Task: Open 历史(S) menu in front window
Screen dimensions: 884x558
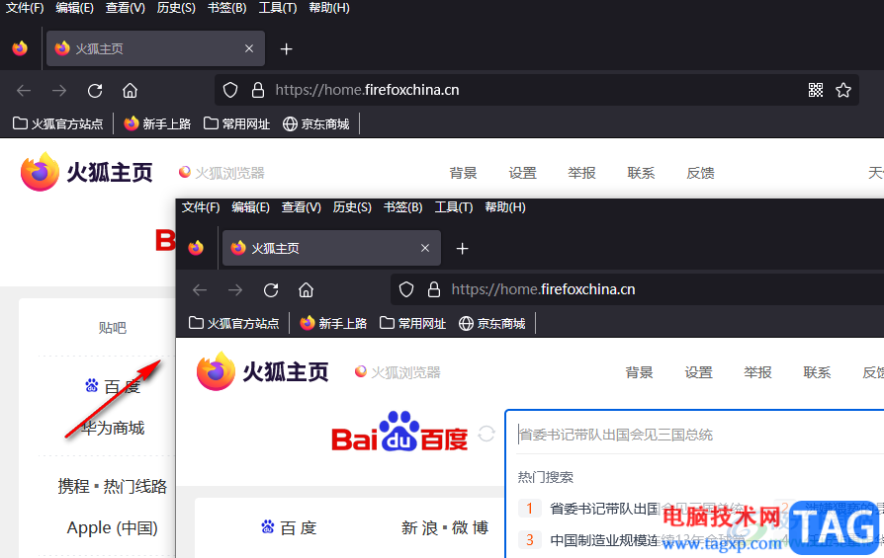Action: click(x=352, y=207)
